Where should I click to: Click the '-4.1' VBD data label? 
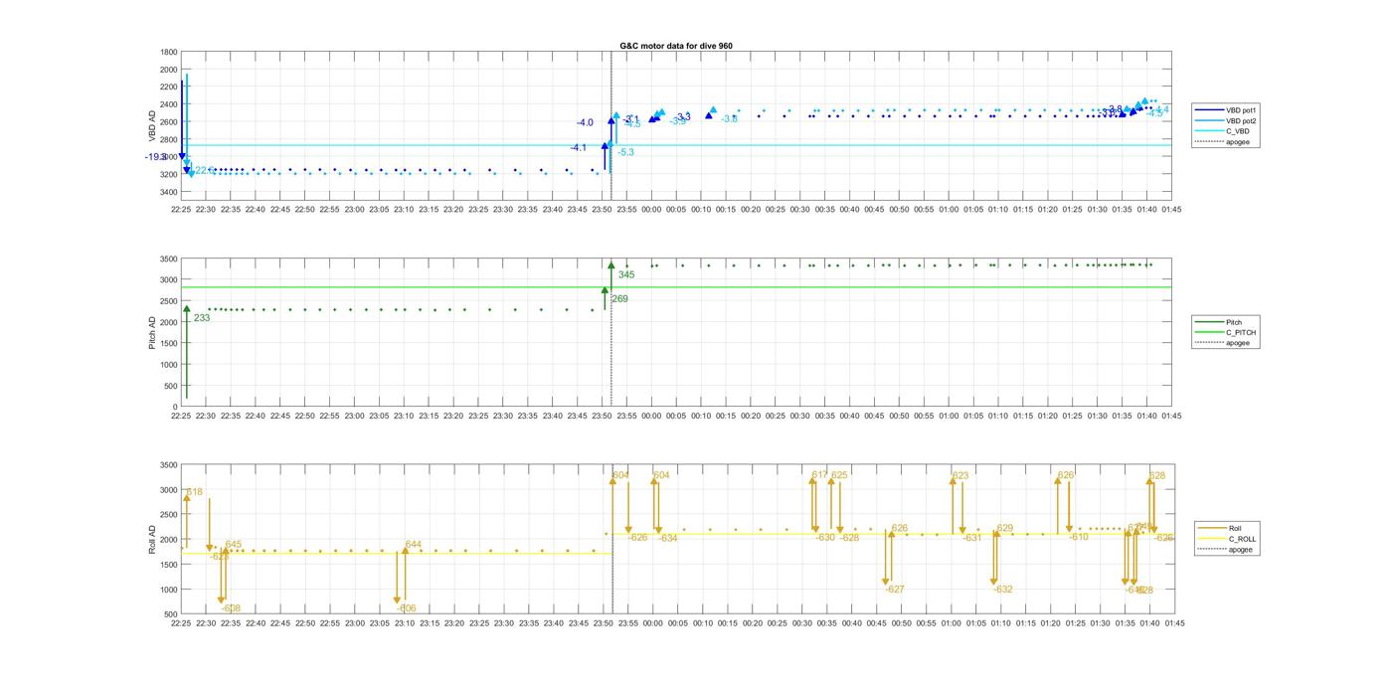point(579,147)
